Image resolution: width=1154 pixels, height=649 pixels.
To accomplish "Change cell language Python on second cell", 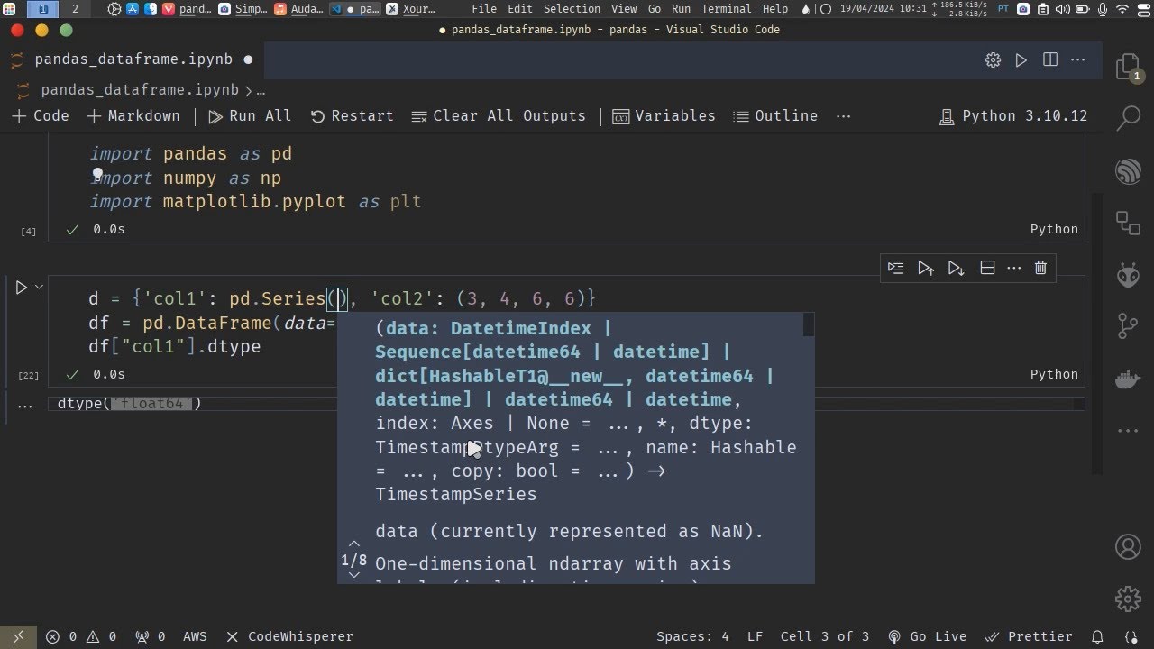I will coord(1054,374).
